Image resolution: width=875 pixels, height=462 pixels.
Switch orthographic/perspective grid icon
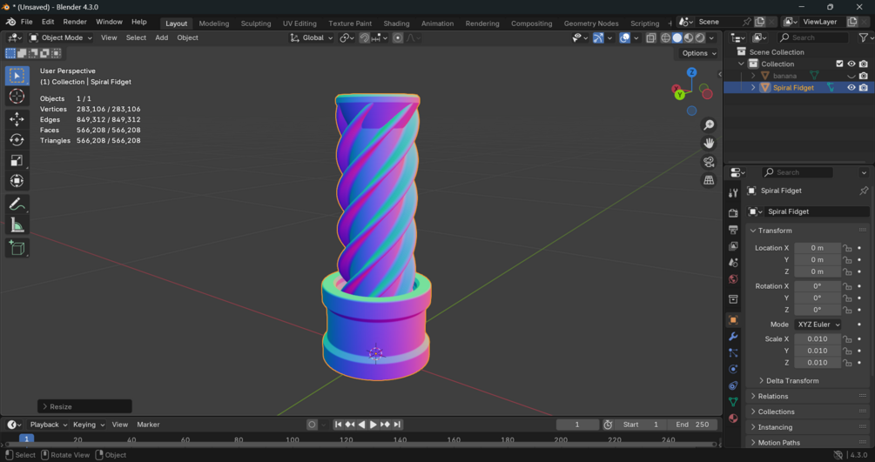coord(709,180)
